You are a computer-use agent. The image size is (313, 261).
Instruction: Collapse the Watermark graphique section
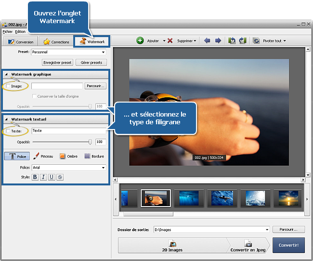click(6, 75)
